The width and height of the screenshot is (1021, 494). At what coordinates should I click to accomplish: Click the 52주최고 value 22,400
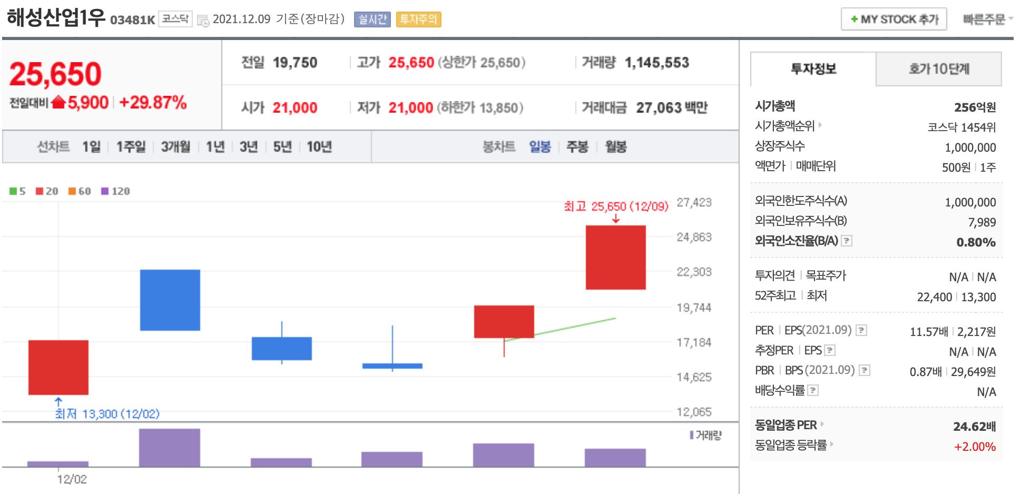click(x=935, y=297)
